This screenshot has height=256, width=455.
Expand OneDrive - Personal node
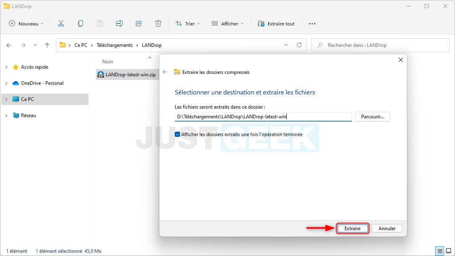tap(6, 84)
